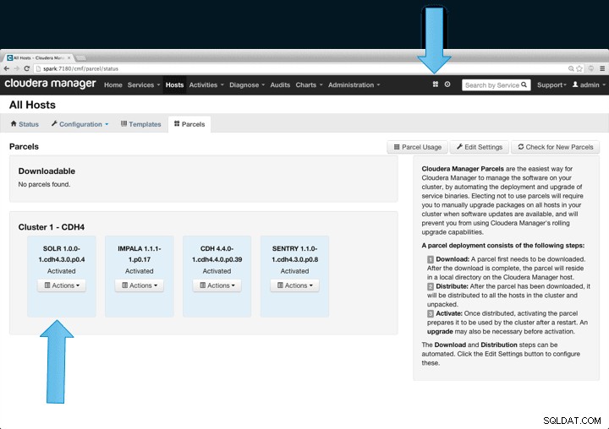
Task: Open the running commands indicator icon
Action: 447,84
